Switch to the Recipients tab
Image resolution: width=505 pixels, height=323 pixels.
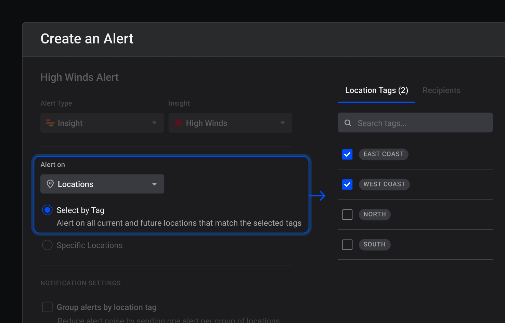click(x=441, y=90)
